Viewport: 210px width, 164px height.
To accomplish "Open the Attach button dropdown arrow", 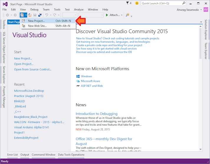I will coord(122,15).
